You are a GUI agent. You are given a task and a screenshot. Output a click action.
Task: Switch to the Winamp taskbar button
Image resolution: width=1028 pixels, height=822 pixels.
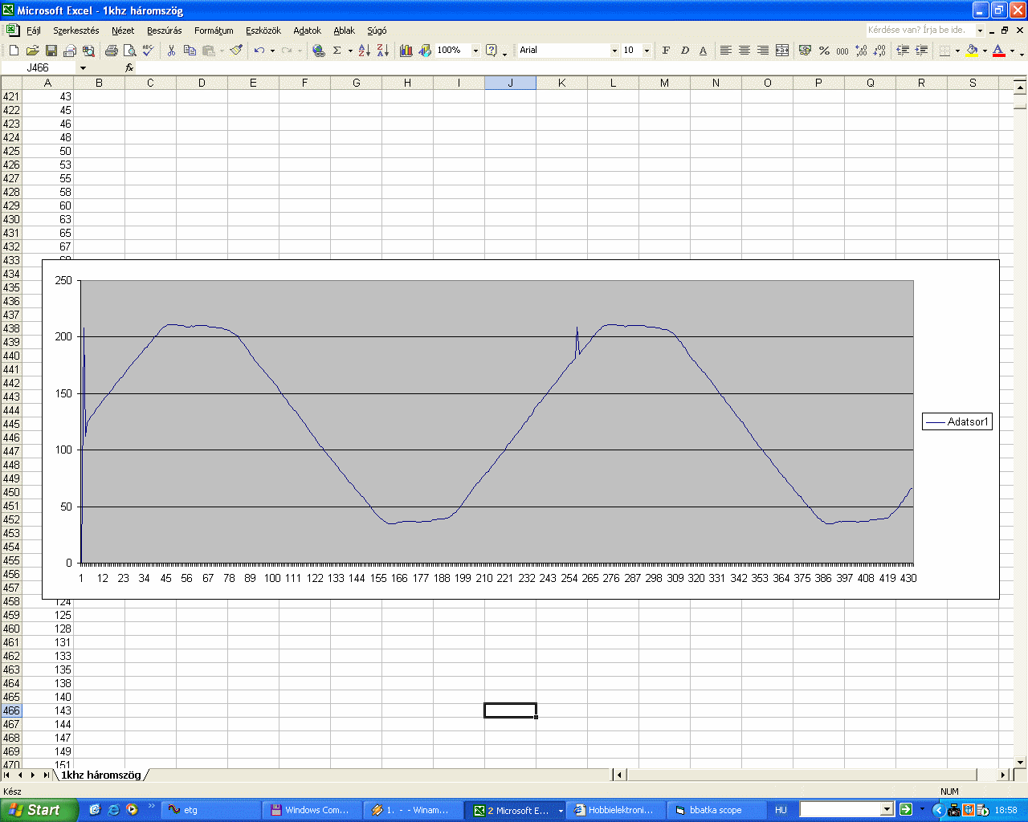pyautogui.click(x=413, y=810)
